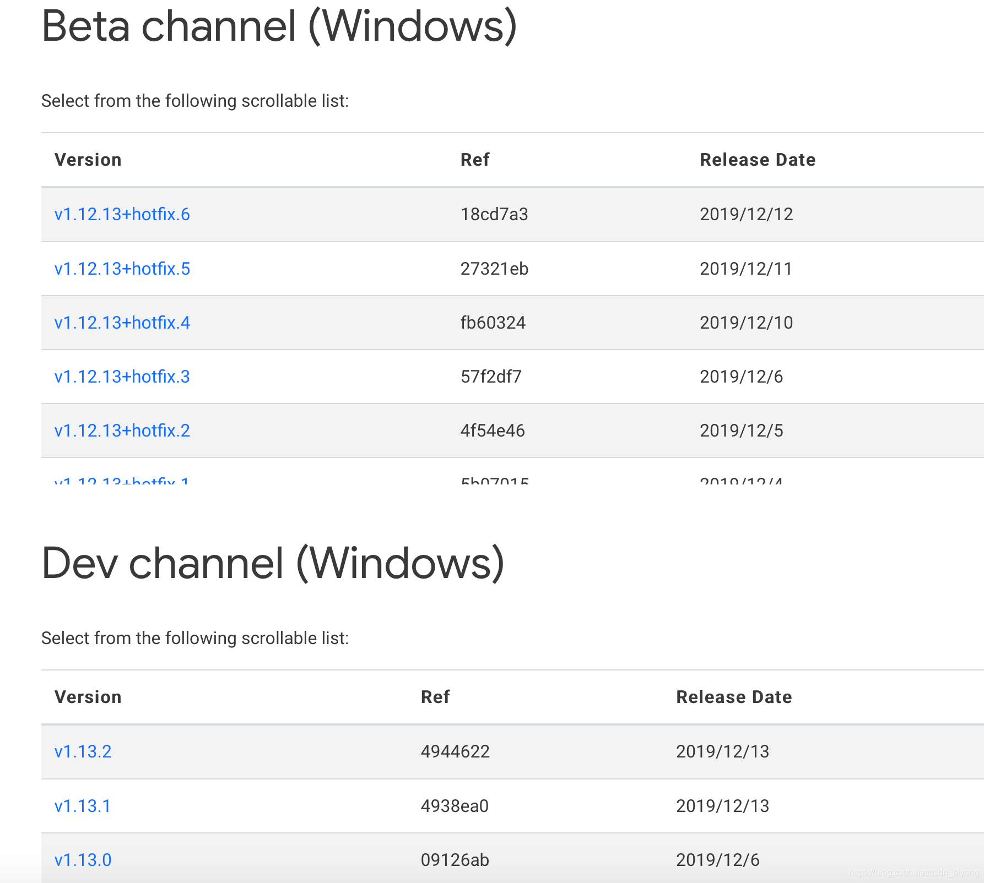The image size is (984, 883).
Task: Click the v1.13.0 dev version link
Action: (83, 860)
